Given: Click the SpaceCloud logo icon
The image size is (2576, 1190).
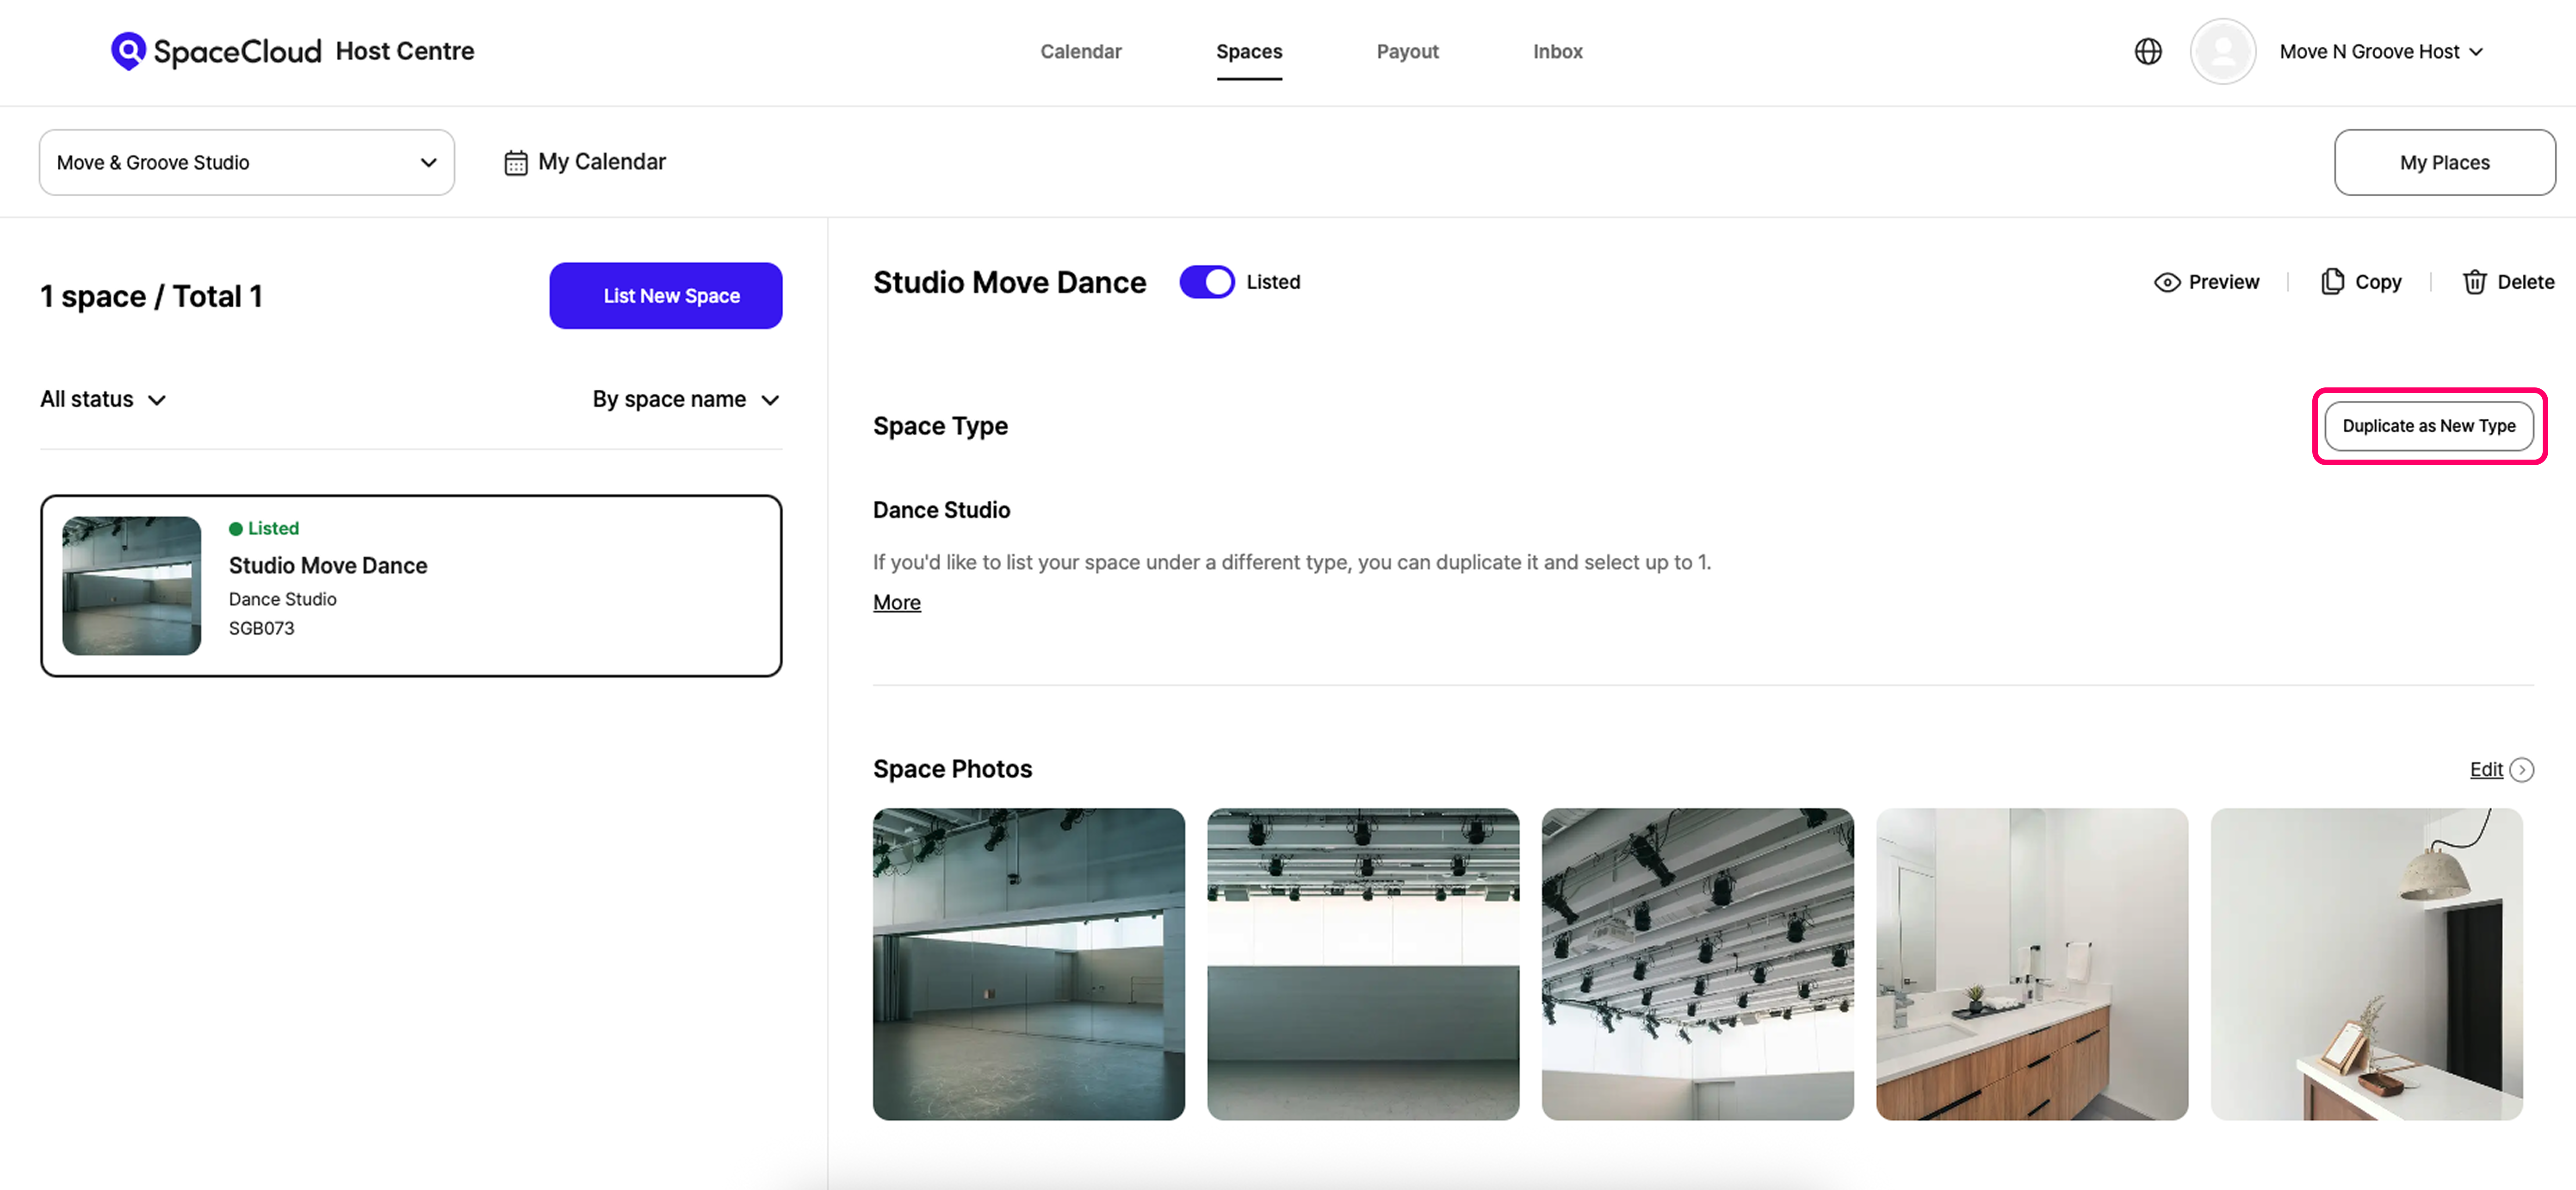Looking at the screenshot, I should [128, 50].
